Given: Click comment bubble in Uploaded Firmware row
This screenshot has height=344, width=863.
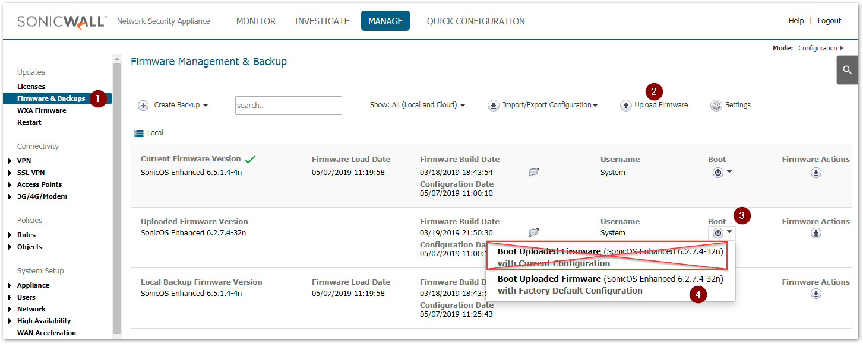Looking at the screenshot, I should point(533,232).
